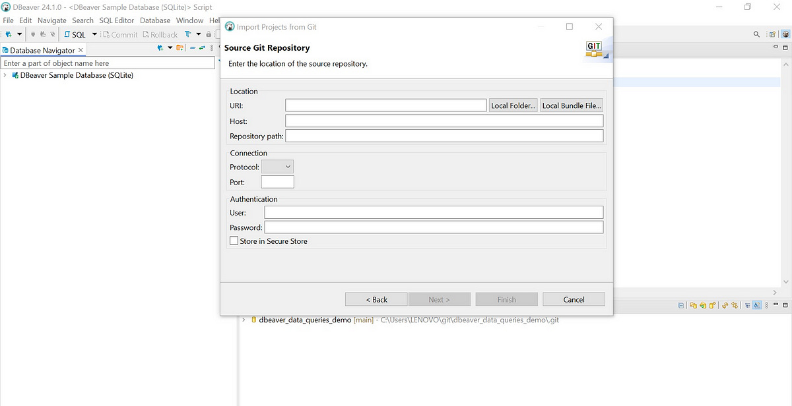792x406 pixels.
Task: Expand DBeaver Sample Database (SQLite) node
Action: pos(5,75)
